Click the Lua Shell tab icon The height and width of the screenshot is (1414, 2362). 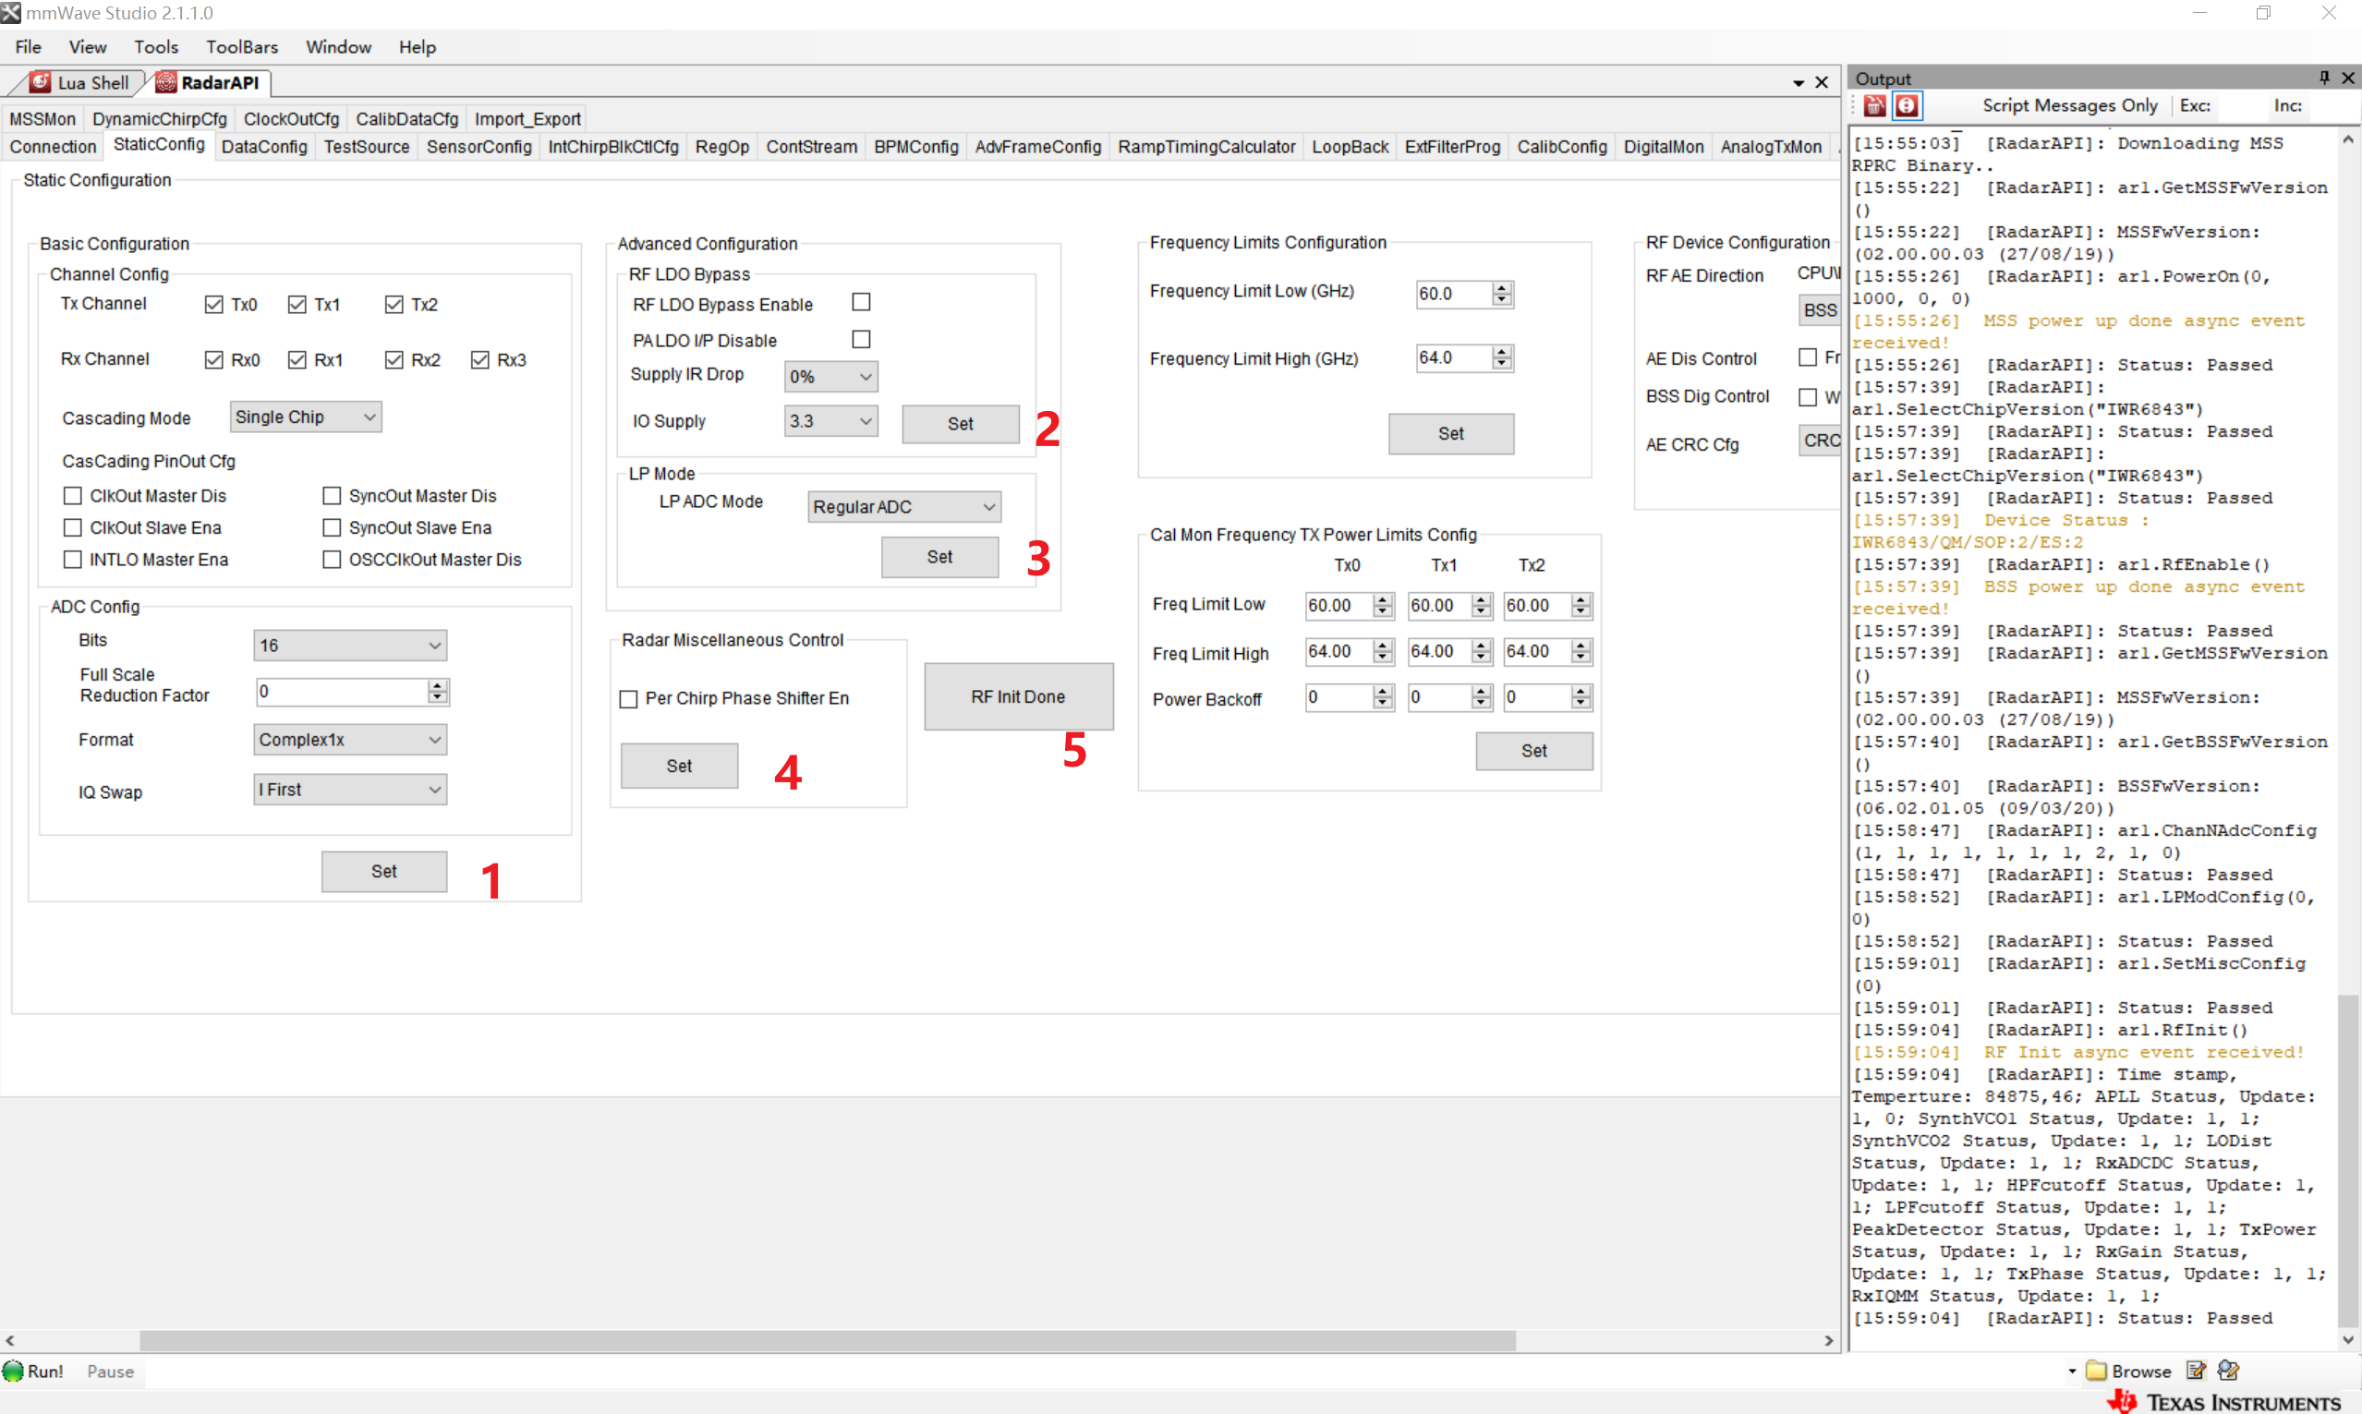40,83
